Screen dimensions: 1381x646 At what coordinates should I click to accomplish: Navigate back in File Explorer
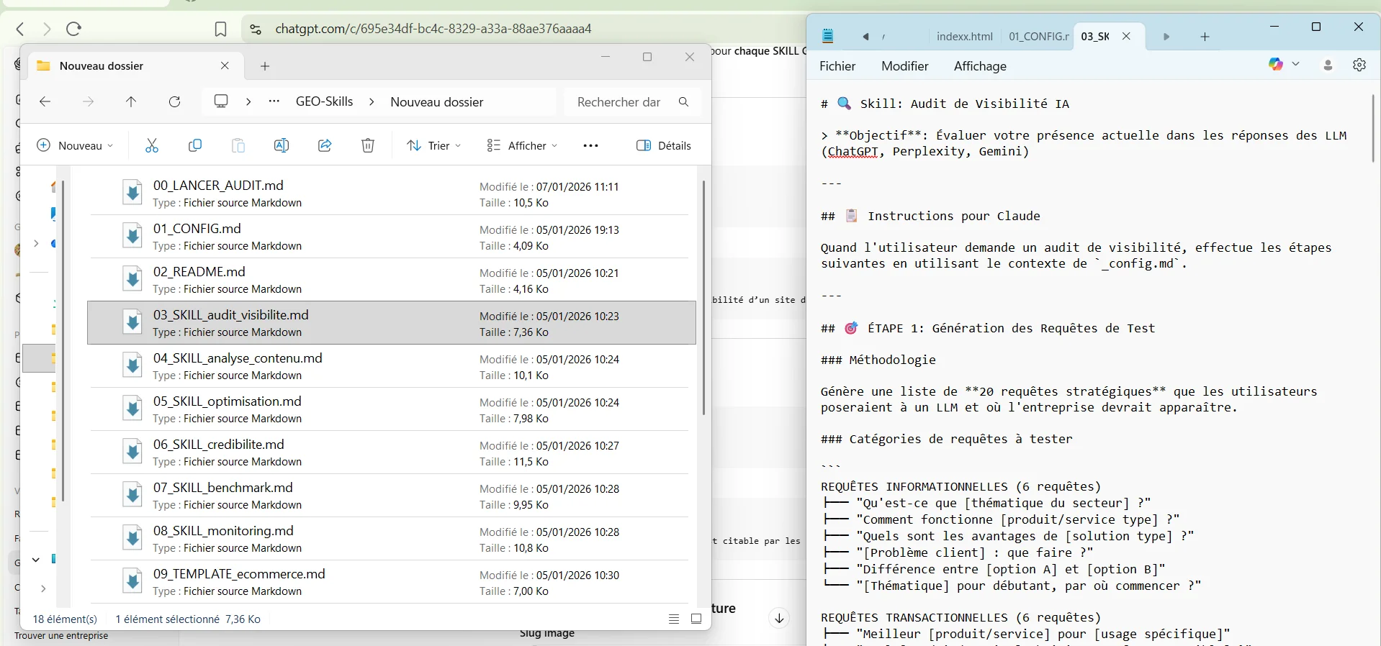click(x=45, y=102)
